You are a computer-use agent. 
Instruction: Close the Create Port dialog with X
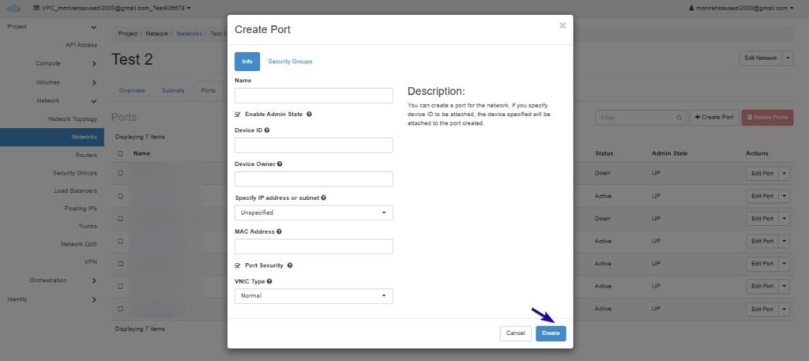click(x=563, y=25)
